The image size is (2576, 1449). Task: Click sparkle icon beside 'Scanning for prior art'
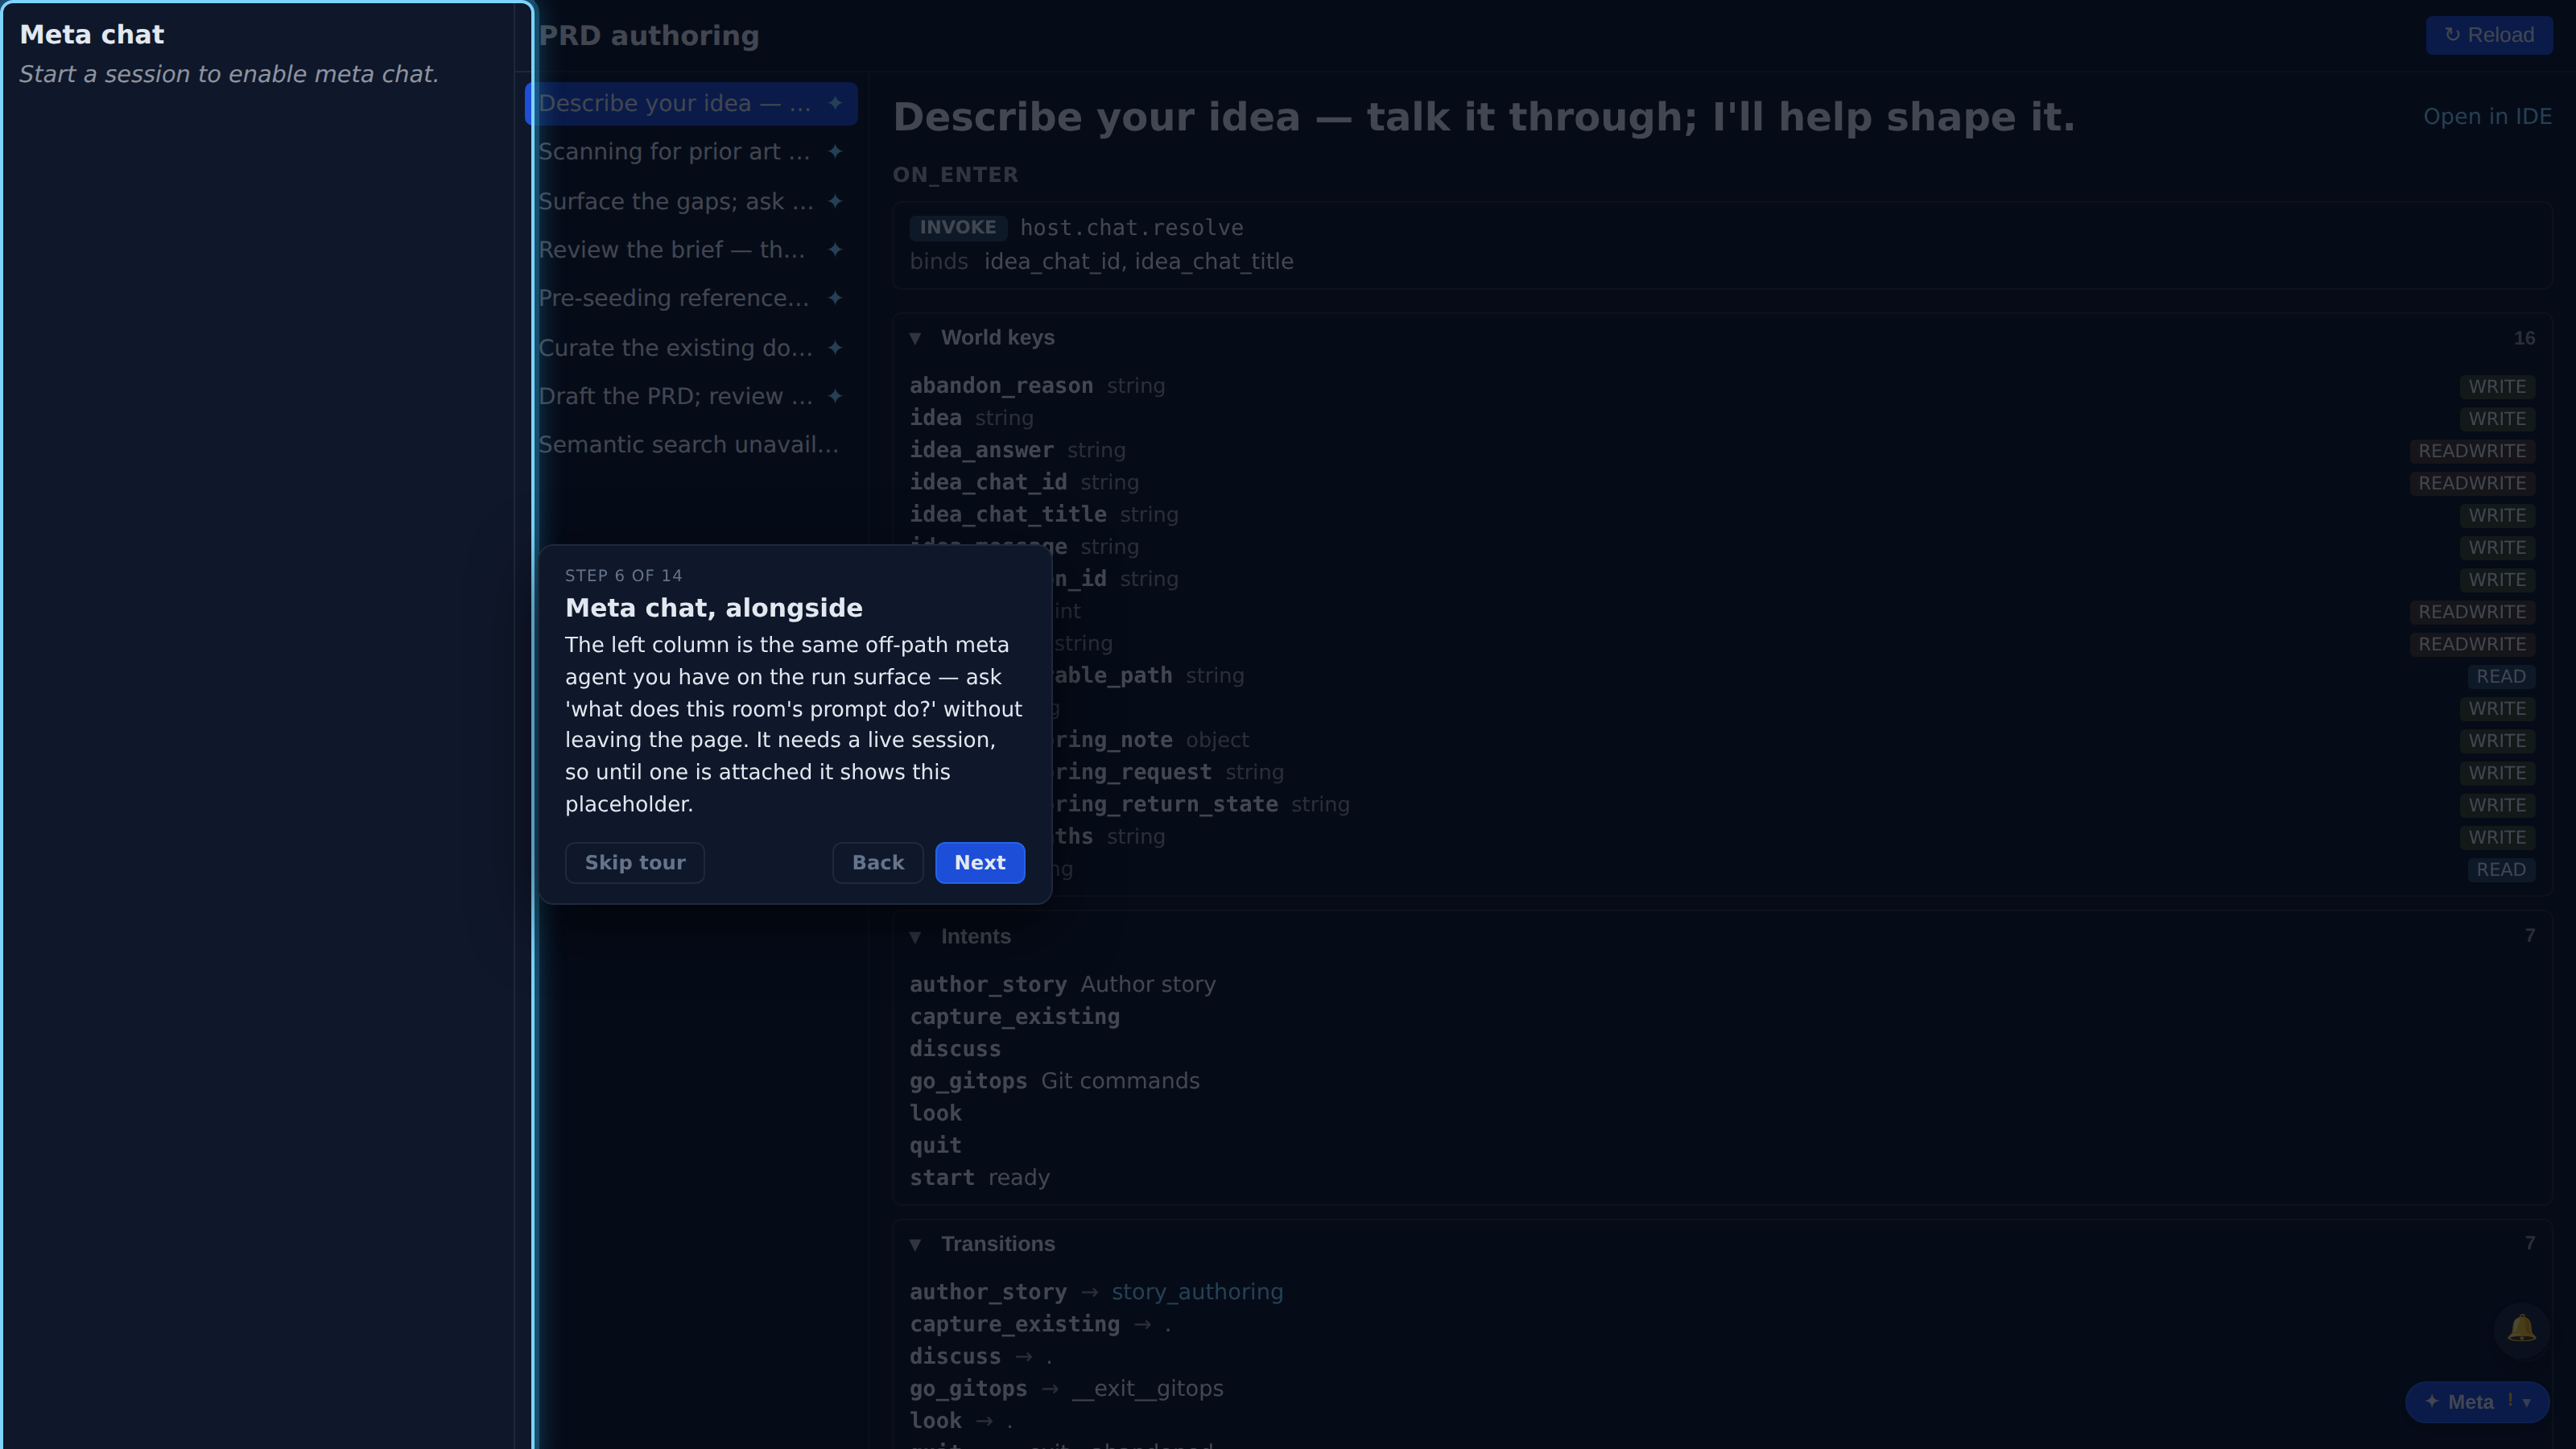pos(835,151)
